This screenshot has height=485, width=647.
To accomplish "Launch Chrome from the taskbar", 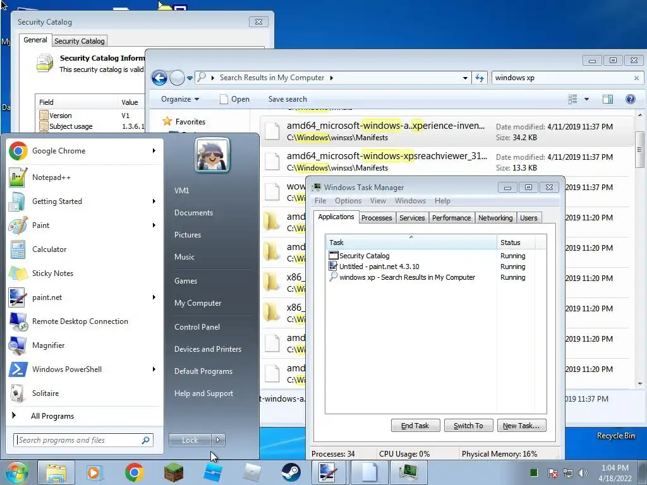I will pos(134,472).
